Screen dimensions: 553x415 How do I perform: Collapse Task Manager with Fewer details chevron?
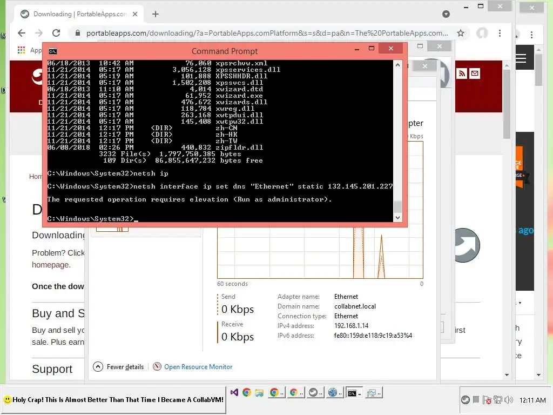[x=98, y=367]
